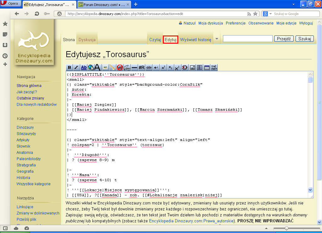Apply italic formatting from editor toolbar

click(76, 68)
